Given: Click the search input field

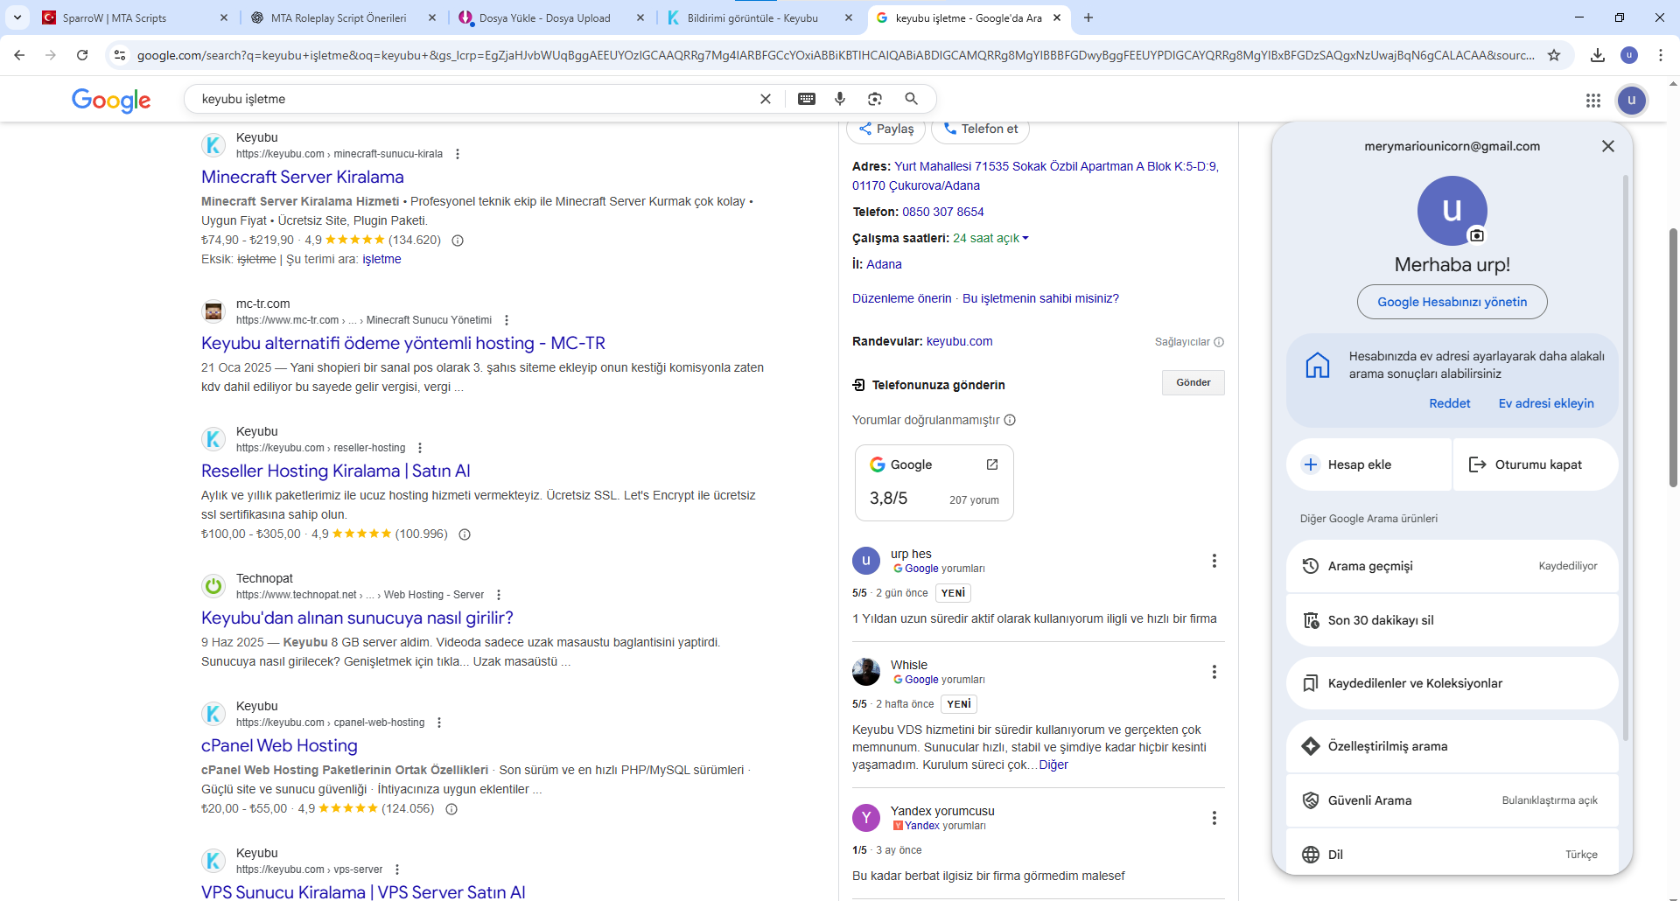Looking at the screenshot, I should (472, 99).
